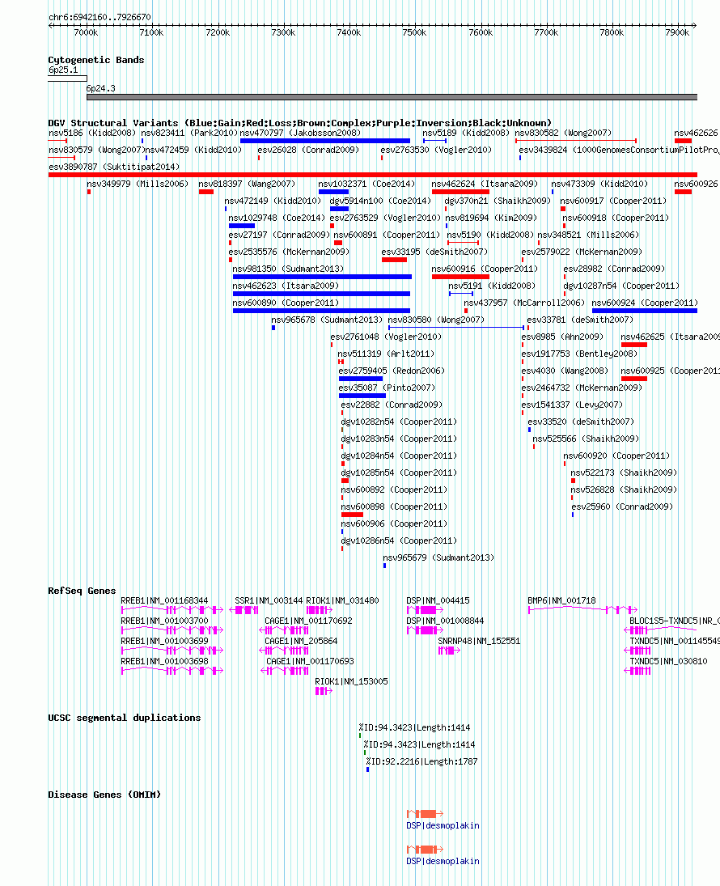Open variant nsv830580 (Wong2007)

point(436,320)
